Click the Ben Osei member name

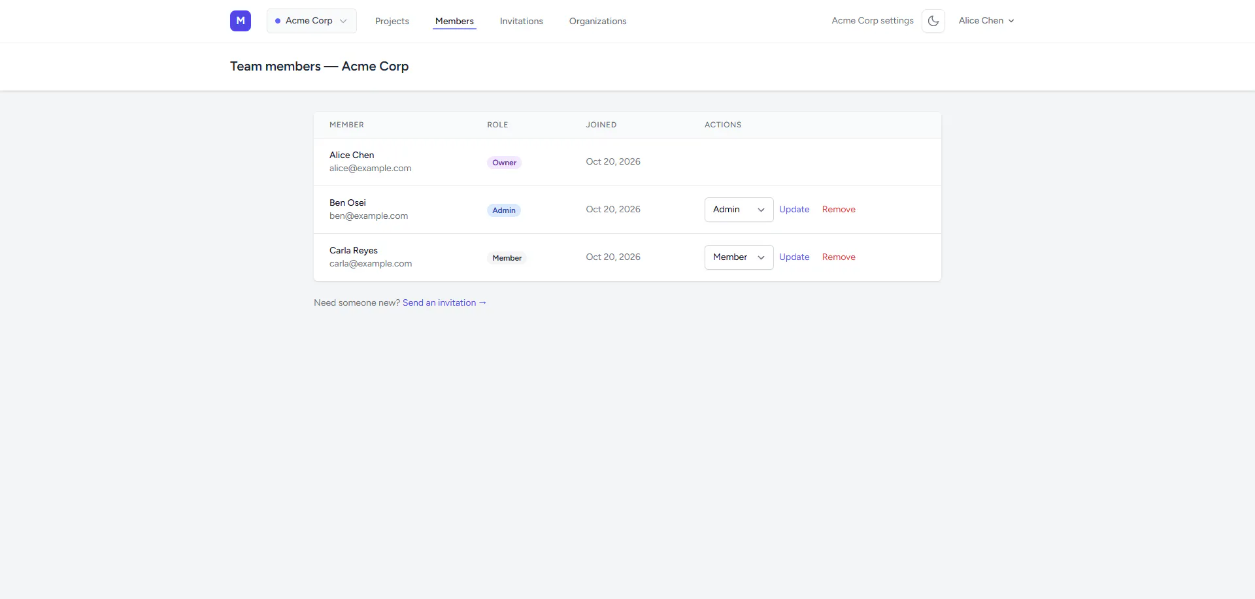348,203
